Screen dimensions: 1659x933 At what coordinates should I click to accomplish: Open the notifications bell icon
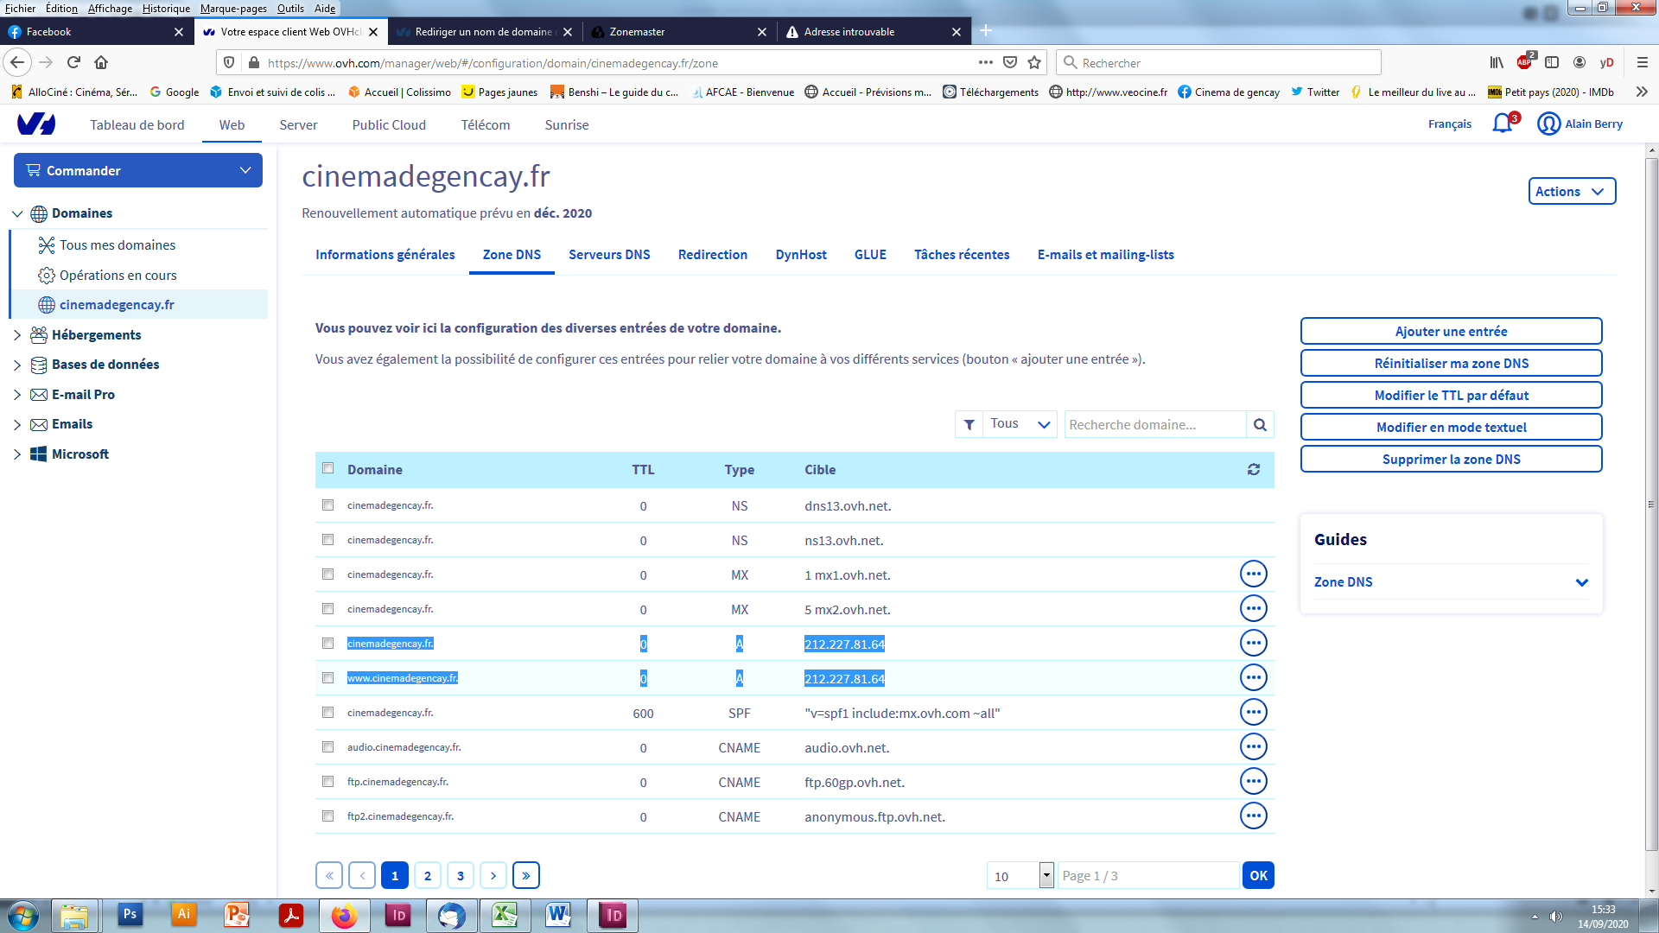(x=1503, y=124)
